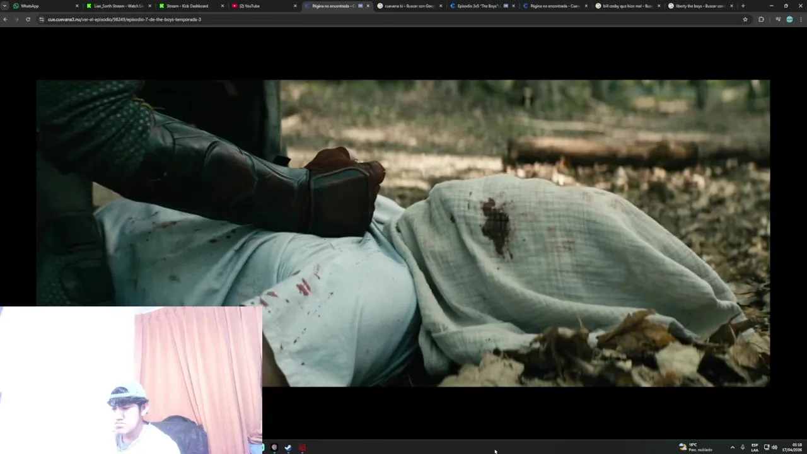The image size is (807, 454).
Task: Open the Lian_Sorth Stream tab
Action: (118, 6)
